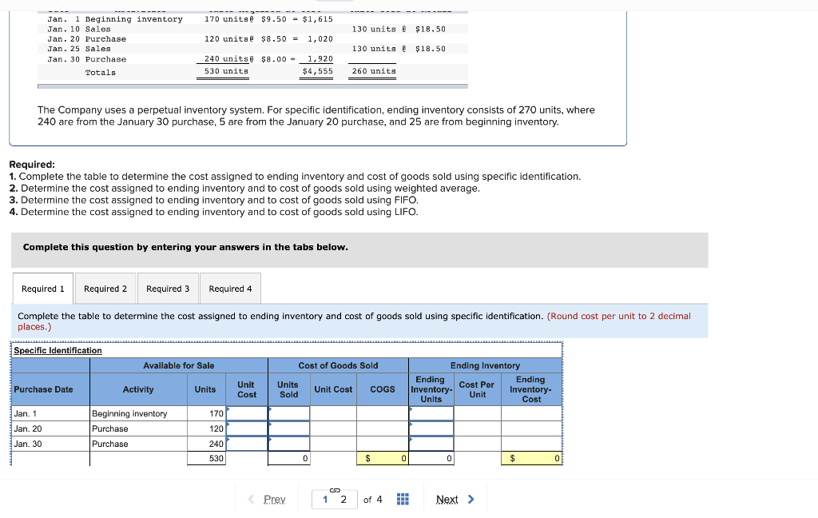
Task: Click the Unit Cost input for Beginning inventory row
Action: pyautogui.click(x=246, y=412)
